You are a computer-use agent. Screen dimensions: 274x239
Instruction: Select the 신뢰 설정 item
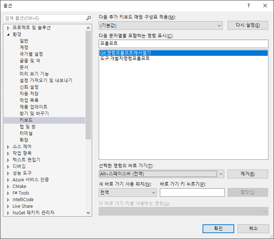pyautogui.click(x=29, y=87)
